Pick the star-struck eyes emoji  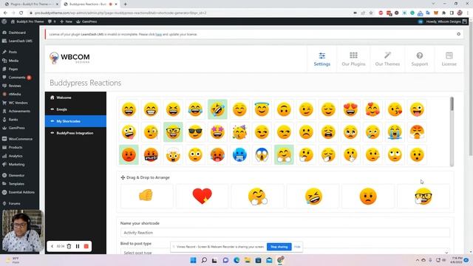click(x=217, y=132)
